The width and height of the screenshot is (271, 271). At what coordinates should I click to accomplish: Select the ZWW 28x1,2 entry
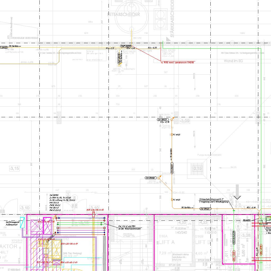(55, 205)
